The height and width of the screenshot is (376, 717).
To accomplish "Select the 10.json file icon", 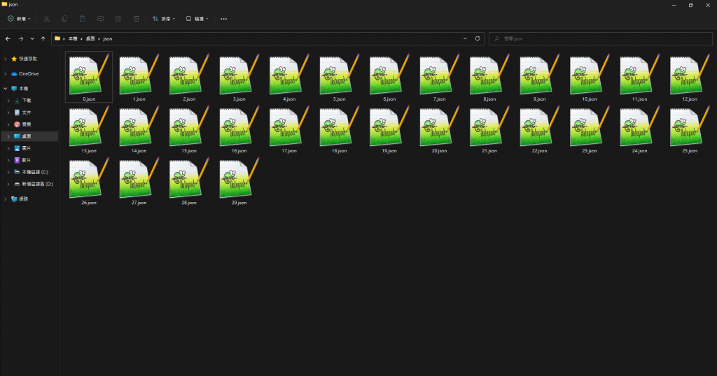I will [x=590, y=74].
